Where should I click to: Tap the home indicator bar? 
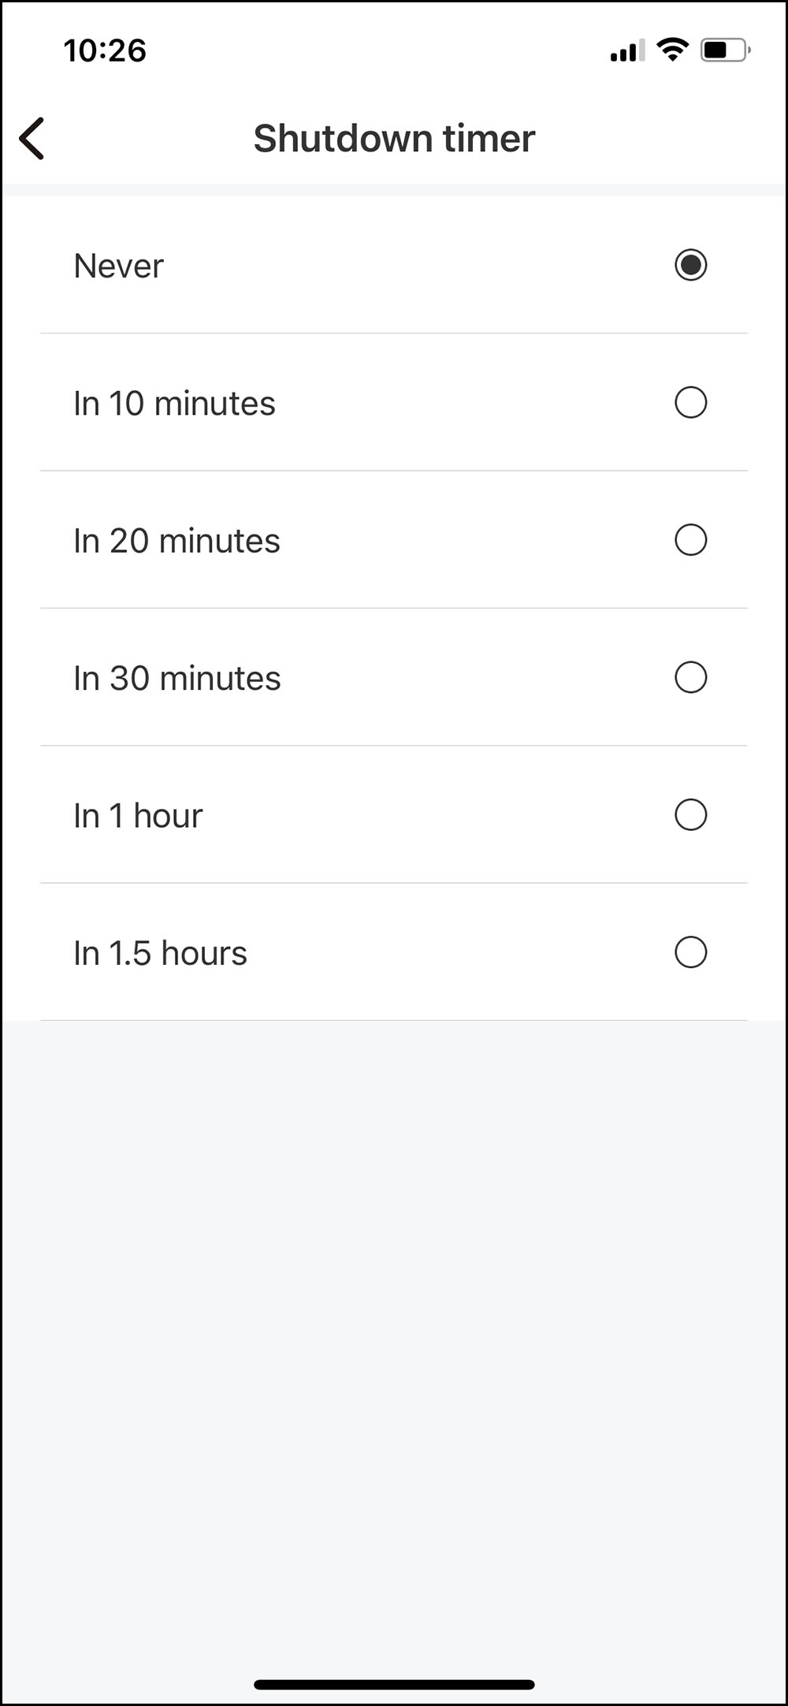[394, 1685]
